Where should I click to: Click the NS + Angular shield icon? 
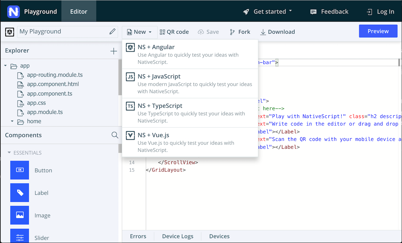[130, 48]
